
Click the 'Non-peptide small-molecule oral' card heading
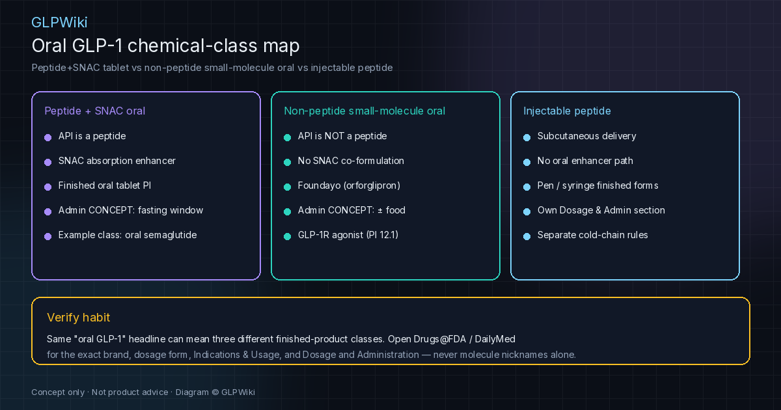[364, 111]
